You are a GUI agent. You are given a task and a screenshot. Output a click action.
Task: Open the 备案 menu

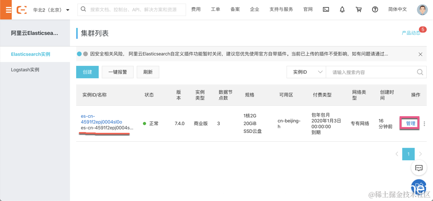[x=235, y=10]
